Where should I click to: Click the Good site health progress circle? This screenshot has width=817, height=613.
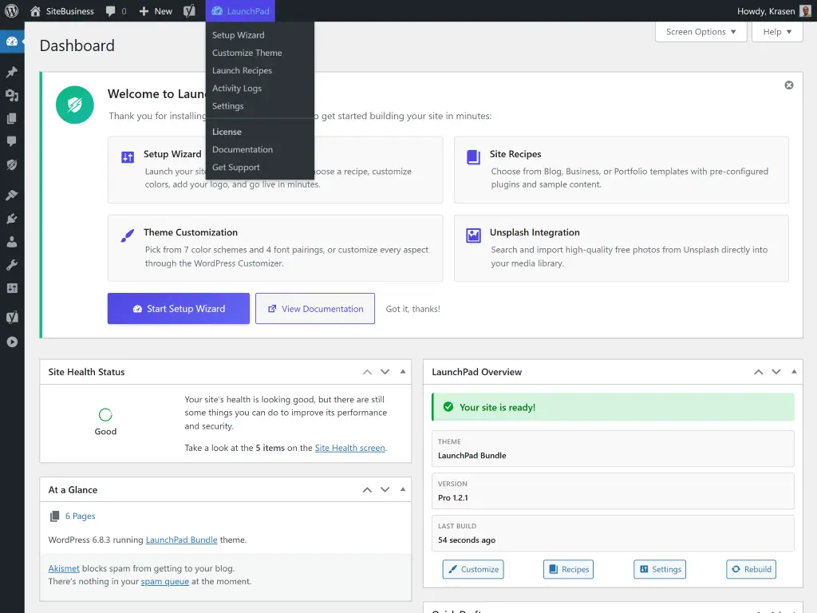coord(105,416)
